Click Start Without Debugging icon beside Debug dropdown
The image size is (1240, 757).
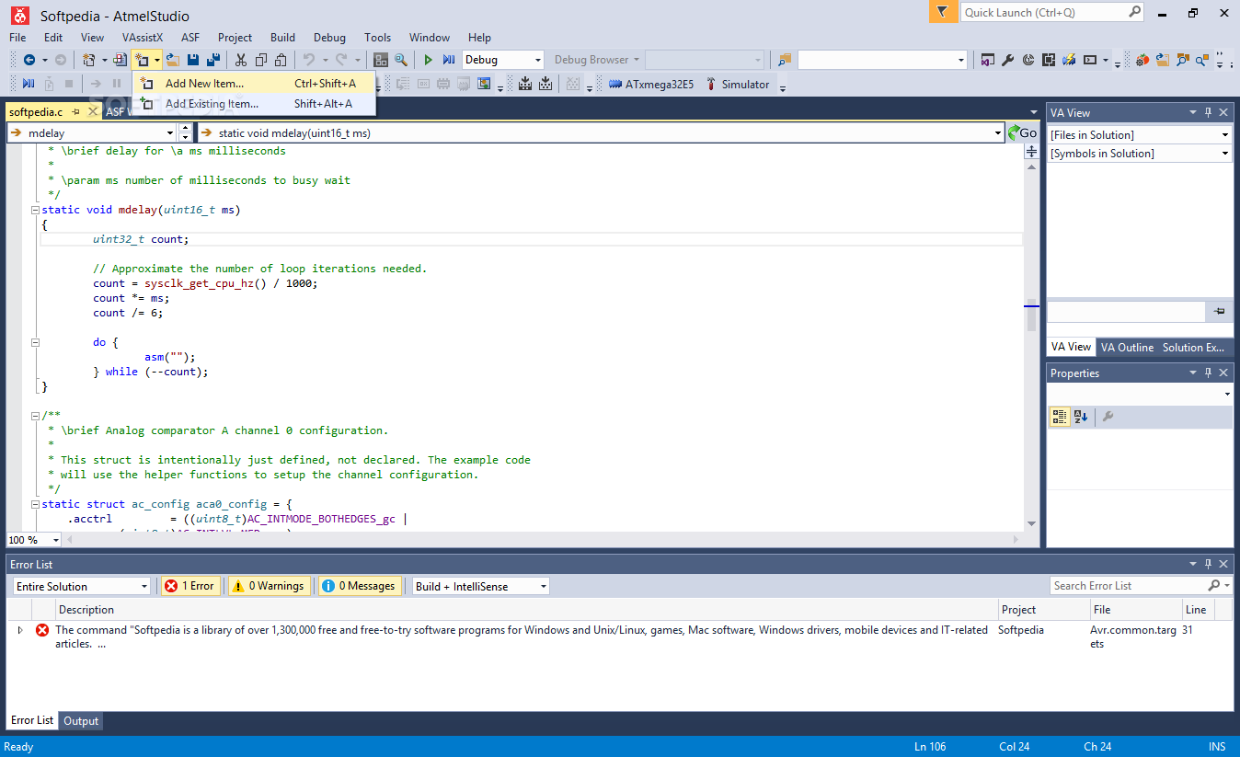click(x=449, y=60)
